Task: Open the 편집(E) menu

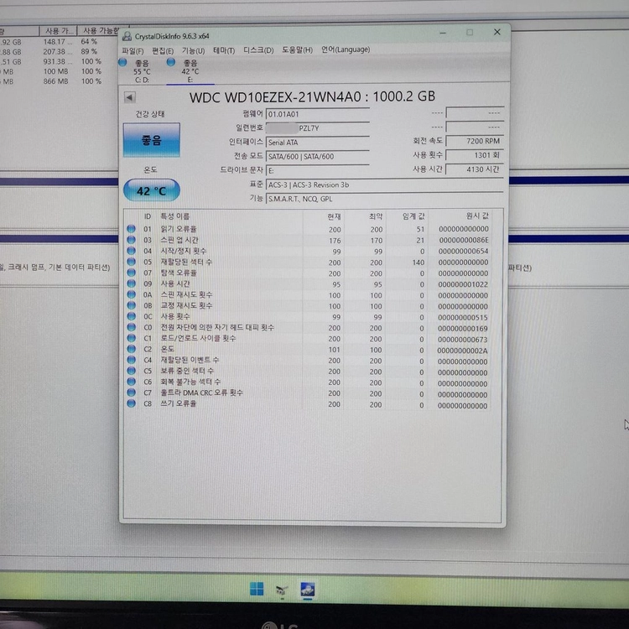Action: [163, 51]
